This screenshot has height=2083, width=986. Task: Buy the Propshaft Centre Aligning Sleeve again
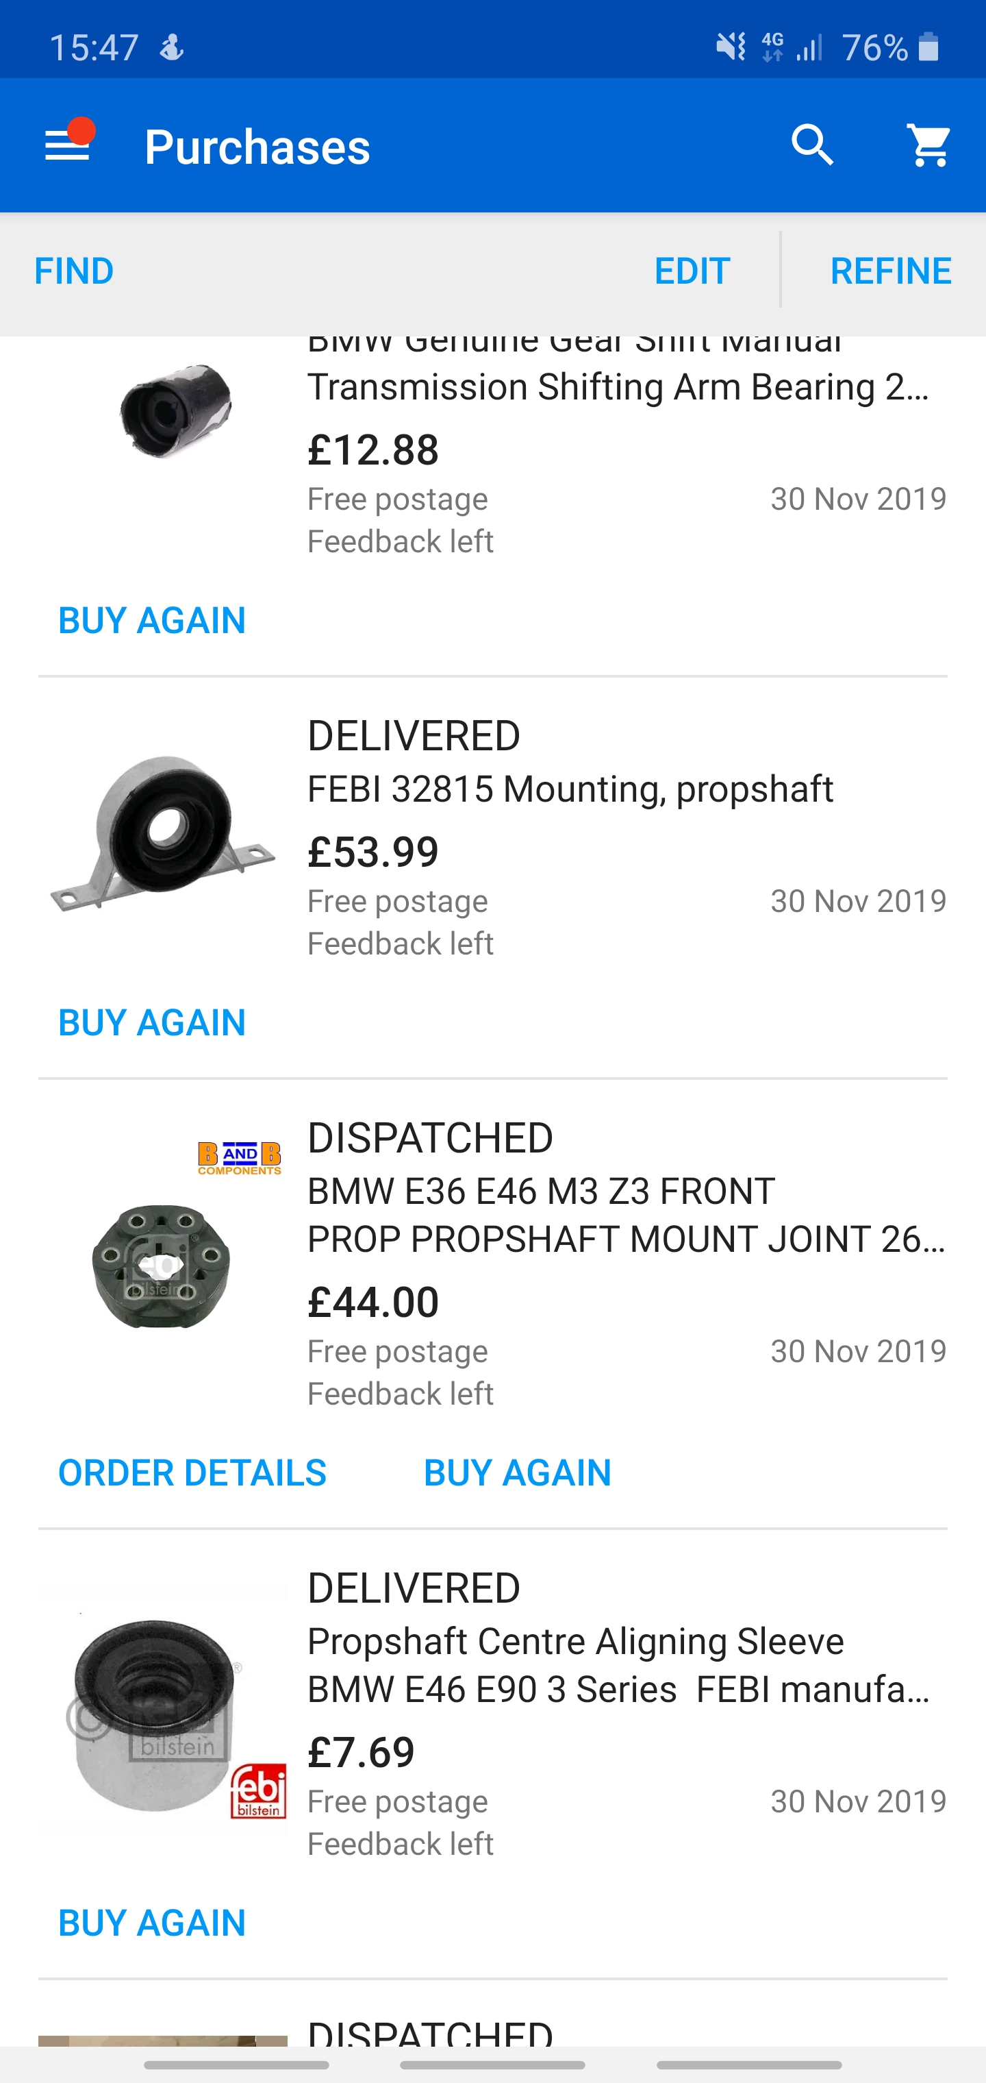click(x=152, y=1923)
